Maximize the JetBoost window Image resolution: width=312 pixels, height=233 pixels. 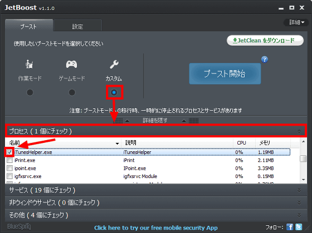[292, 8]
